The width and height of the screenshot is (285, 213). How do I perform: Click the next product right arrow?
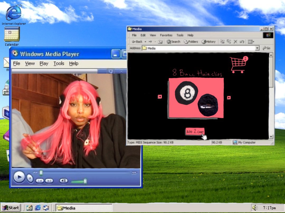(229, 98)
